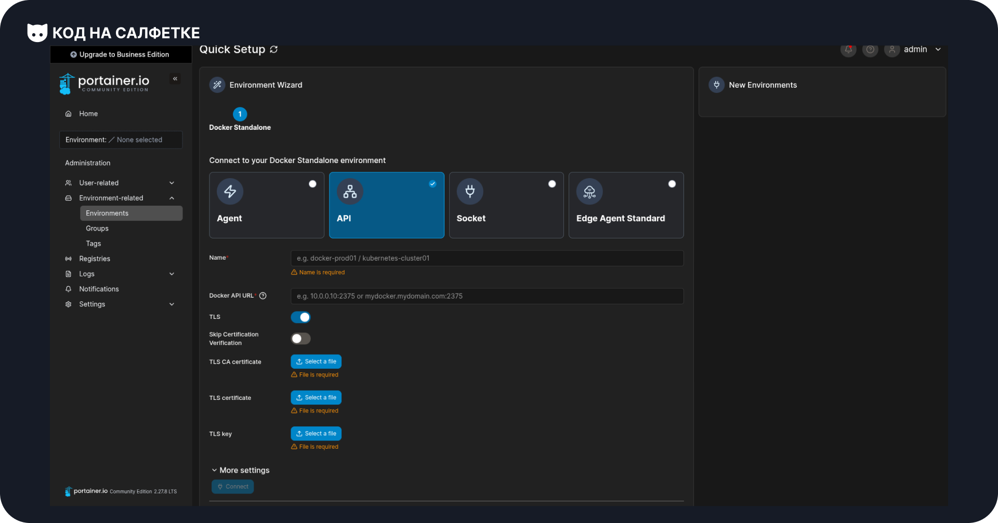Select the Agent radio button
Image resolution: width=998 pixels, height=523 pixels.
click(312, 184)
